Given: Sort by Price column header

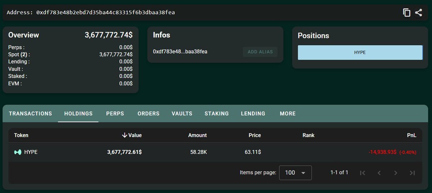Looking at the screenshot, I should (255, 135).
